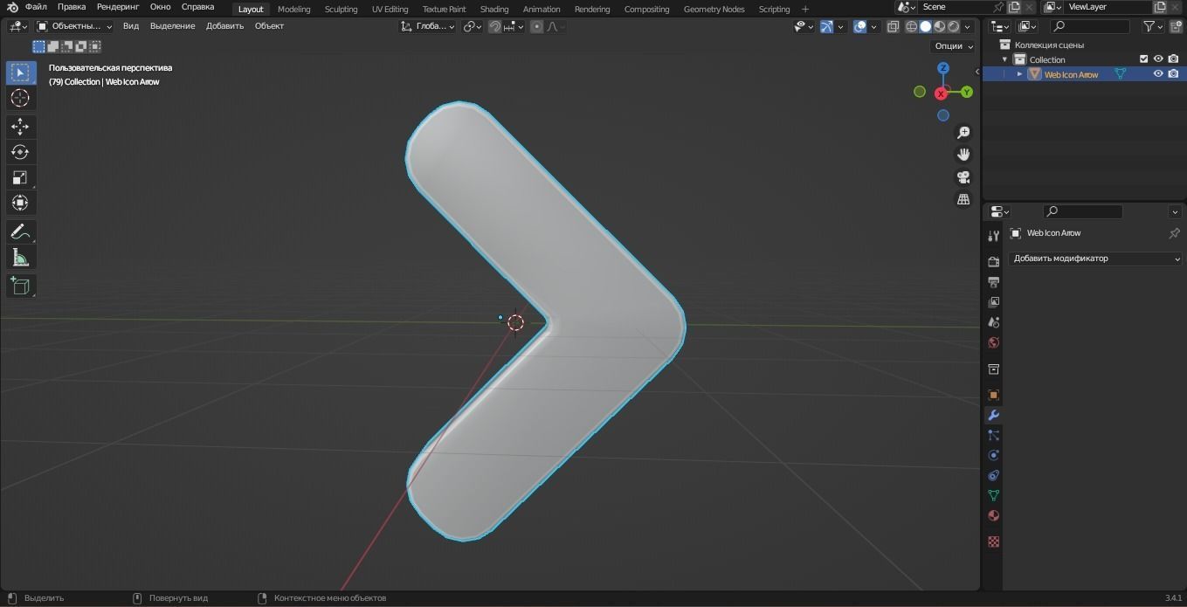Open the Particles properties tab
The image size is (1187, 607).
[x=993, y=435]
